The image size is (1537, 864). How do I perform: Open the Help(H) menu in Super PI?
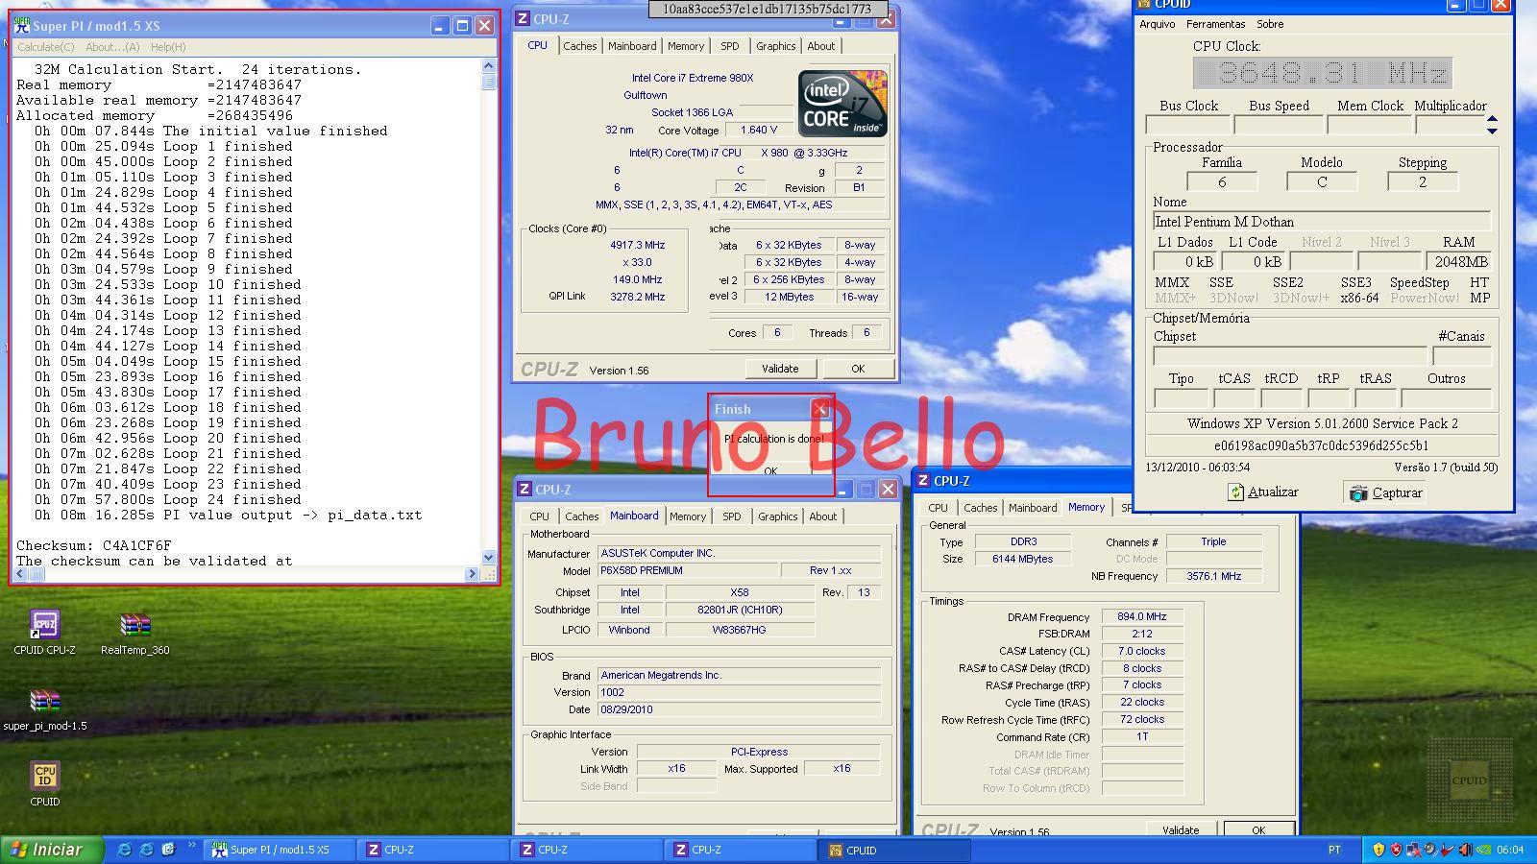(x=168, y=47)
